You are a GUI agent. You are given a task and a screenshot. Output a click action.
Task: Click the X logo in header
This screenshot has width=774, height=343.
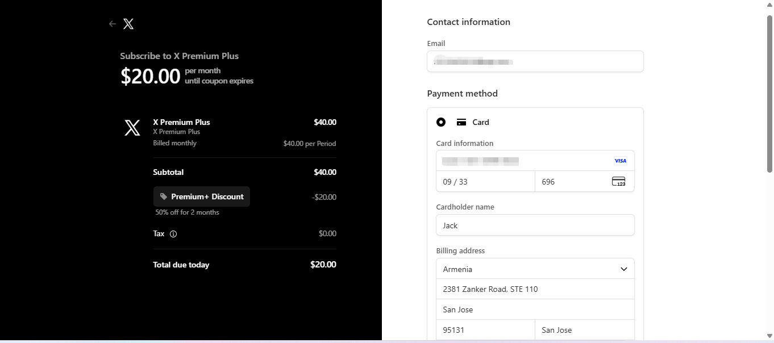(x=128, y=24)
